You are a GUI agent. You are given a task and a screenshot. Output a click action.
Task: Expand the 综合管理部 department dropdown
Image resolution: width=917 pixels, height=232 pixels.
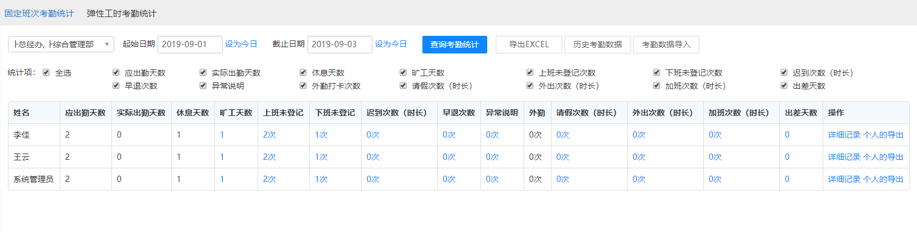click(x=61, y=44)
